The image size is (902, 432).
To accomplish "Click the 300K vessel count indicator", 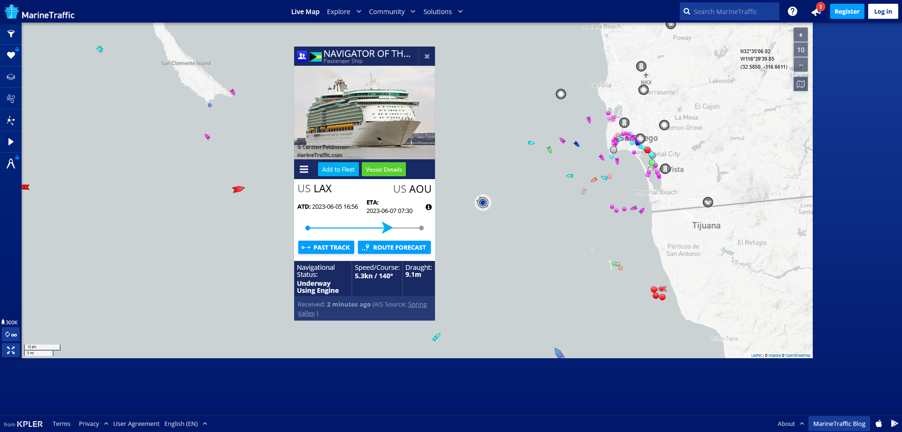I will tap(10, 322).
